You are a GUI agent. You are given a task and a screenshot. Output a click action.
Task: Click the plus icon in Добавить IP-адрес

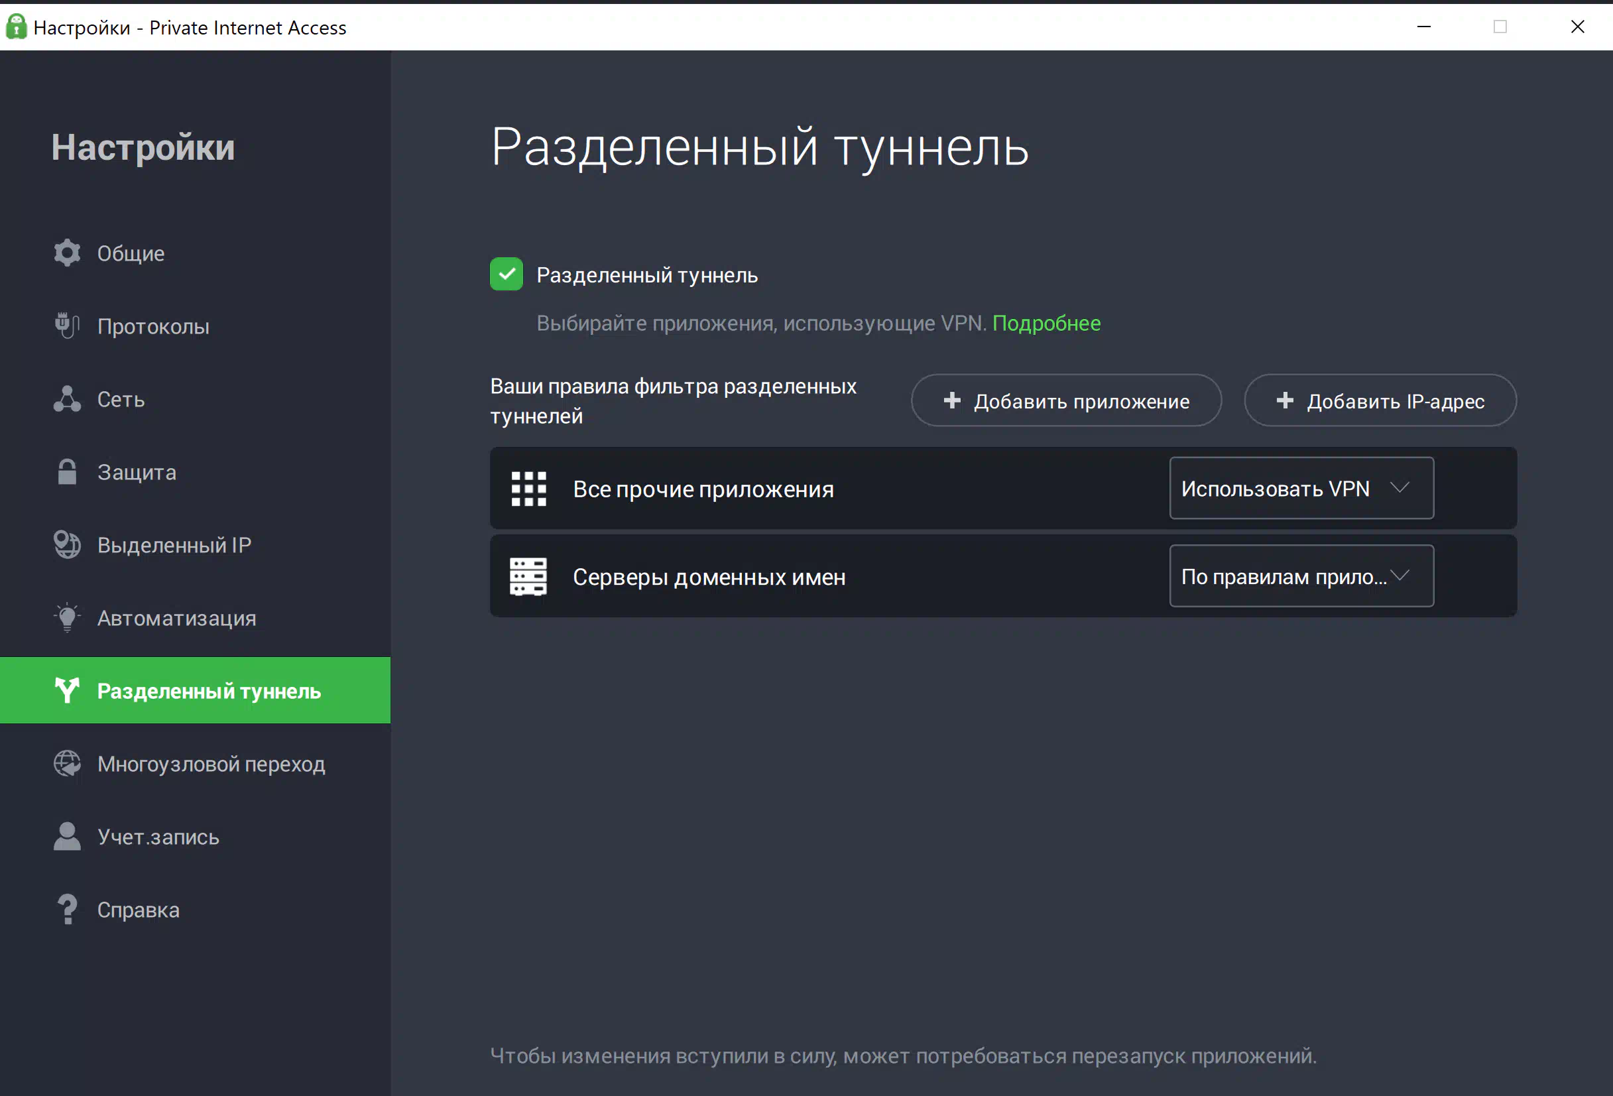1285,400
